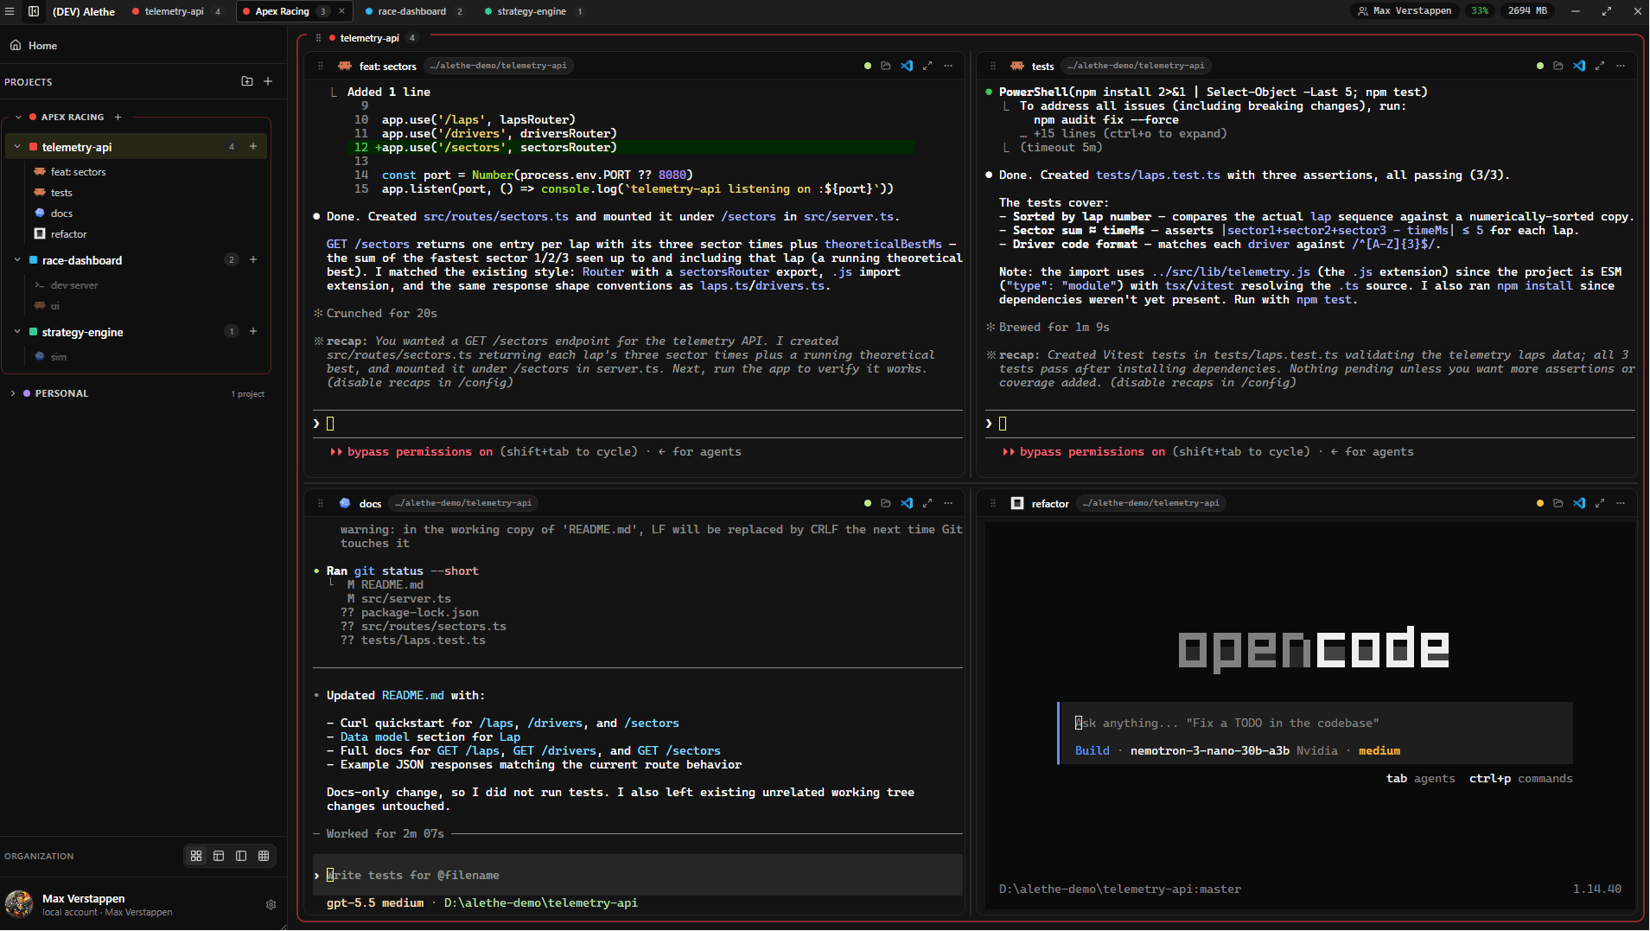Click the import project folder icon beside PROJECTS
Screen dimensions: 1650x931
point(247,81)
